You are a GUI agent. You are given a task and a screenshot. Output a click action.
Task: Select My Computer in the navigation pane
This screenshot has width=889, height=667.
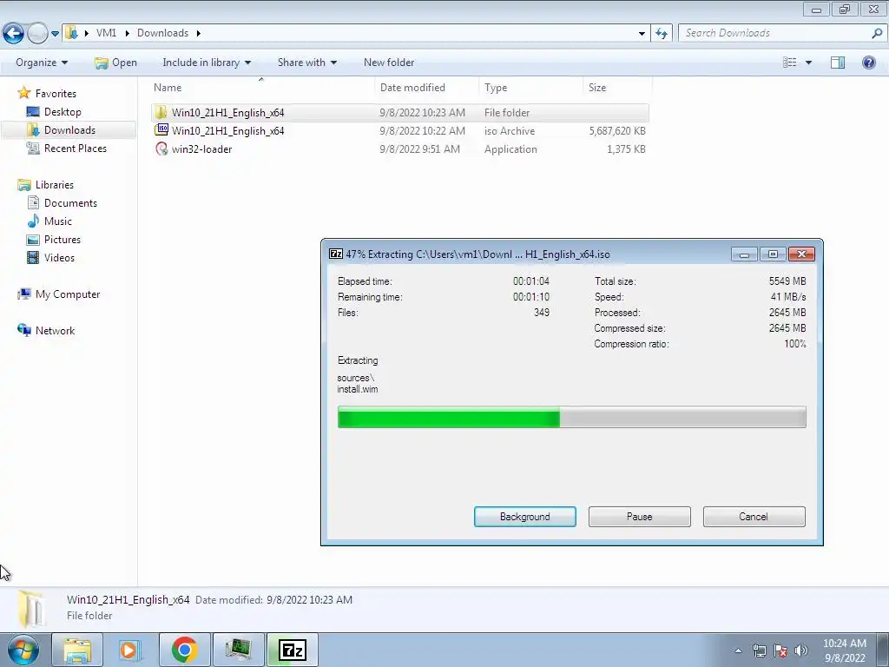[68, 294]
